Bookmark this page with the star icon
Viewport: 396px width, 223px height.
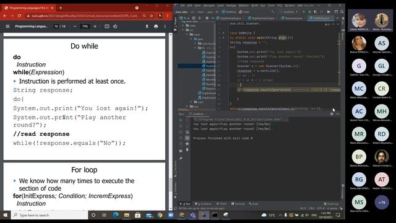pos(152,15)
